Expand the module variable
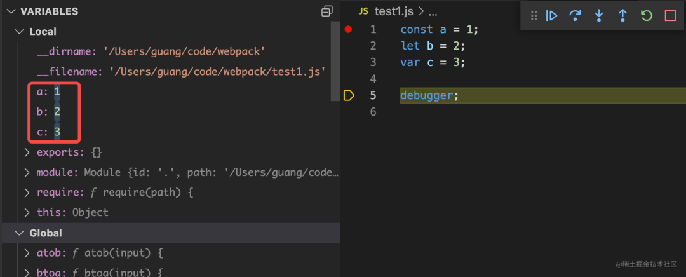The width and height of the screenshot is (686, 277). 27,172
